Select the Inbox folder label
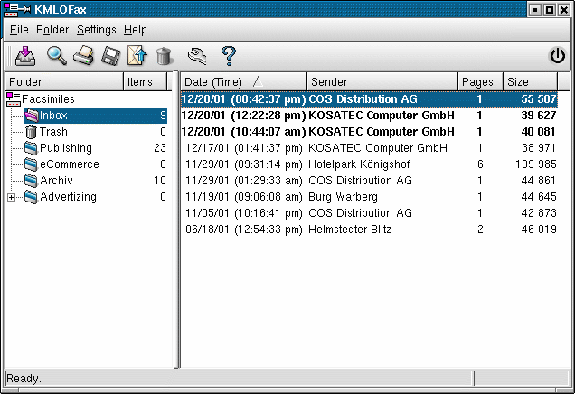Screen dimensions: 575x394 53,116
